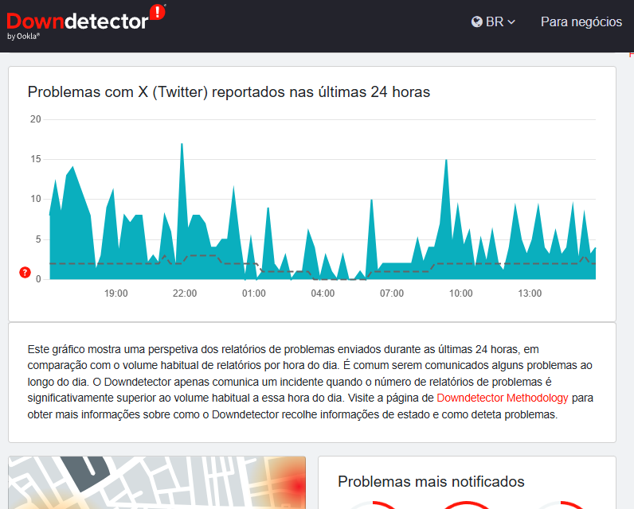
Task: Click the Problemas mais notificados heading
Action: pos(431,481)
